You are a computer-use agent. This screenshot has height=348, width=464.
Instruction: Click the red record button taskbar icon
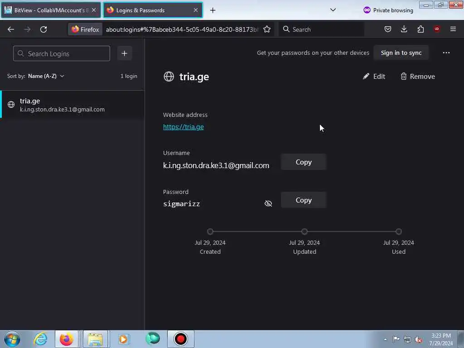coord(180,339)
